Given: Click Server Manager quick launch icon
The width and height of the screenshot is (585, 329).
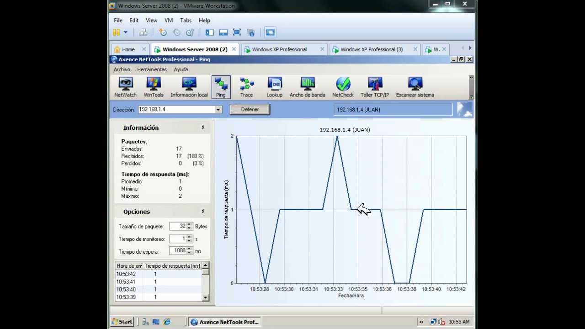Looking at the screenshot, I should 145,322.
